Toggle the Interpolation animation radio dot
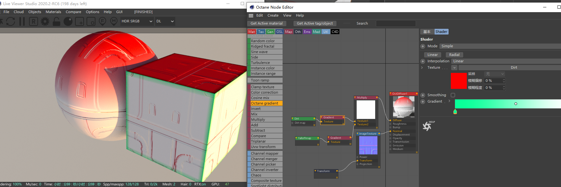The height and width of the screenshot is (187, 561). pyautogui.click(x=423, y=61)
